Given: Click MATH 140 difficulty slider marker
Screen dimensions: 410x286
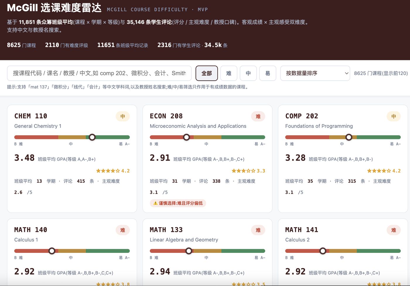Looking at the screenshot, I should [52, 251].
